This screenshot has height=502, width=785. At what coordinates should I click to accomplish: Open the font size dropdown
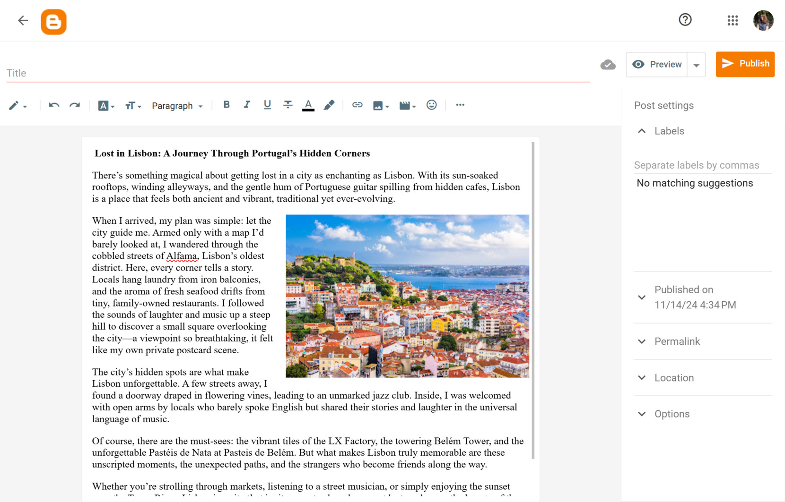click(x=133, y=105)
